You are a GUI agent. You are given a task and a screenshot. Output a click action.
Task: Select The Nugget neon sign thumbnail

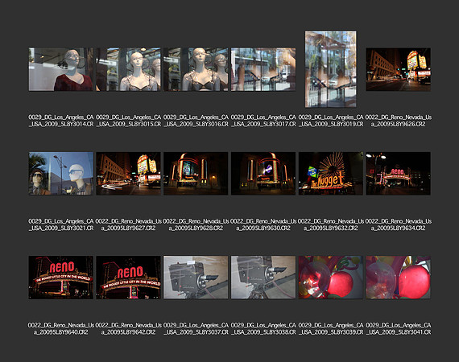coord(331,174)
